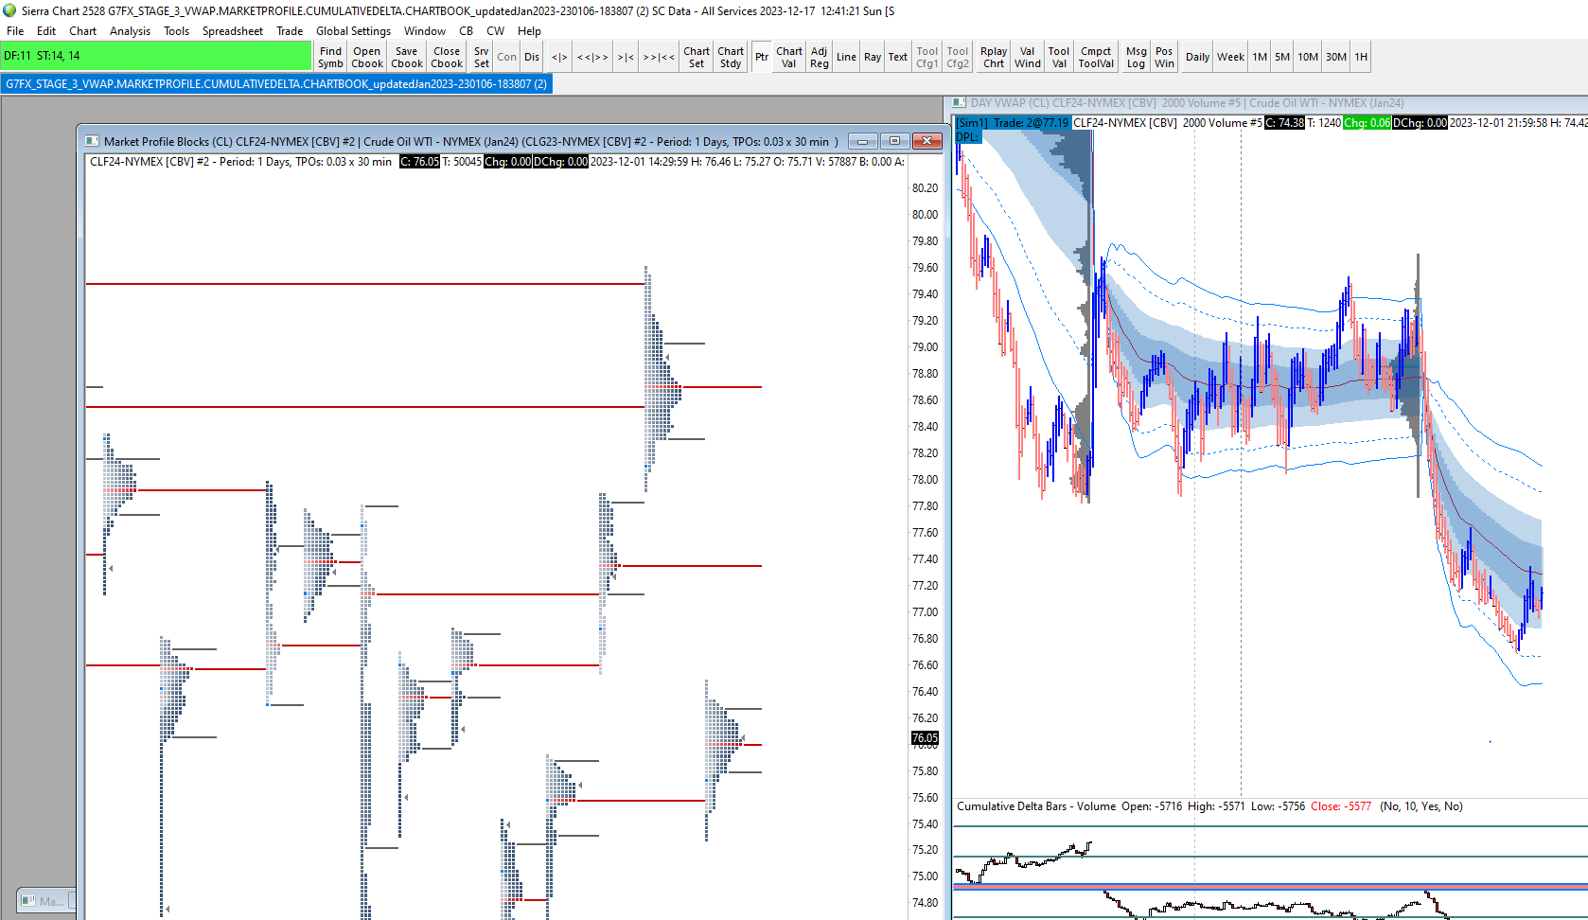
Task: Click the DAY VWAP chart window icon
Action: coord(959,103)
